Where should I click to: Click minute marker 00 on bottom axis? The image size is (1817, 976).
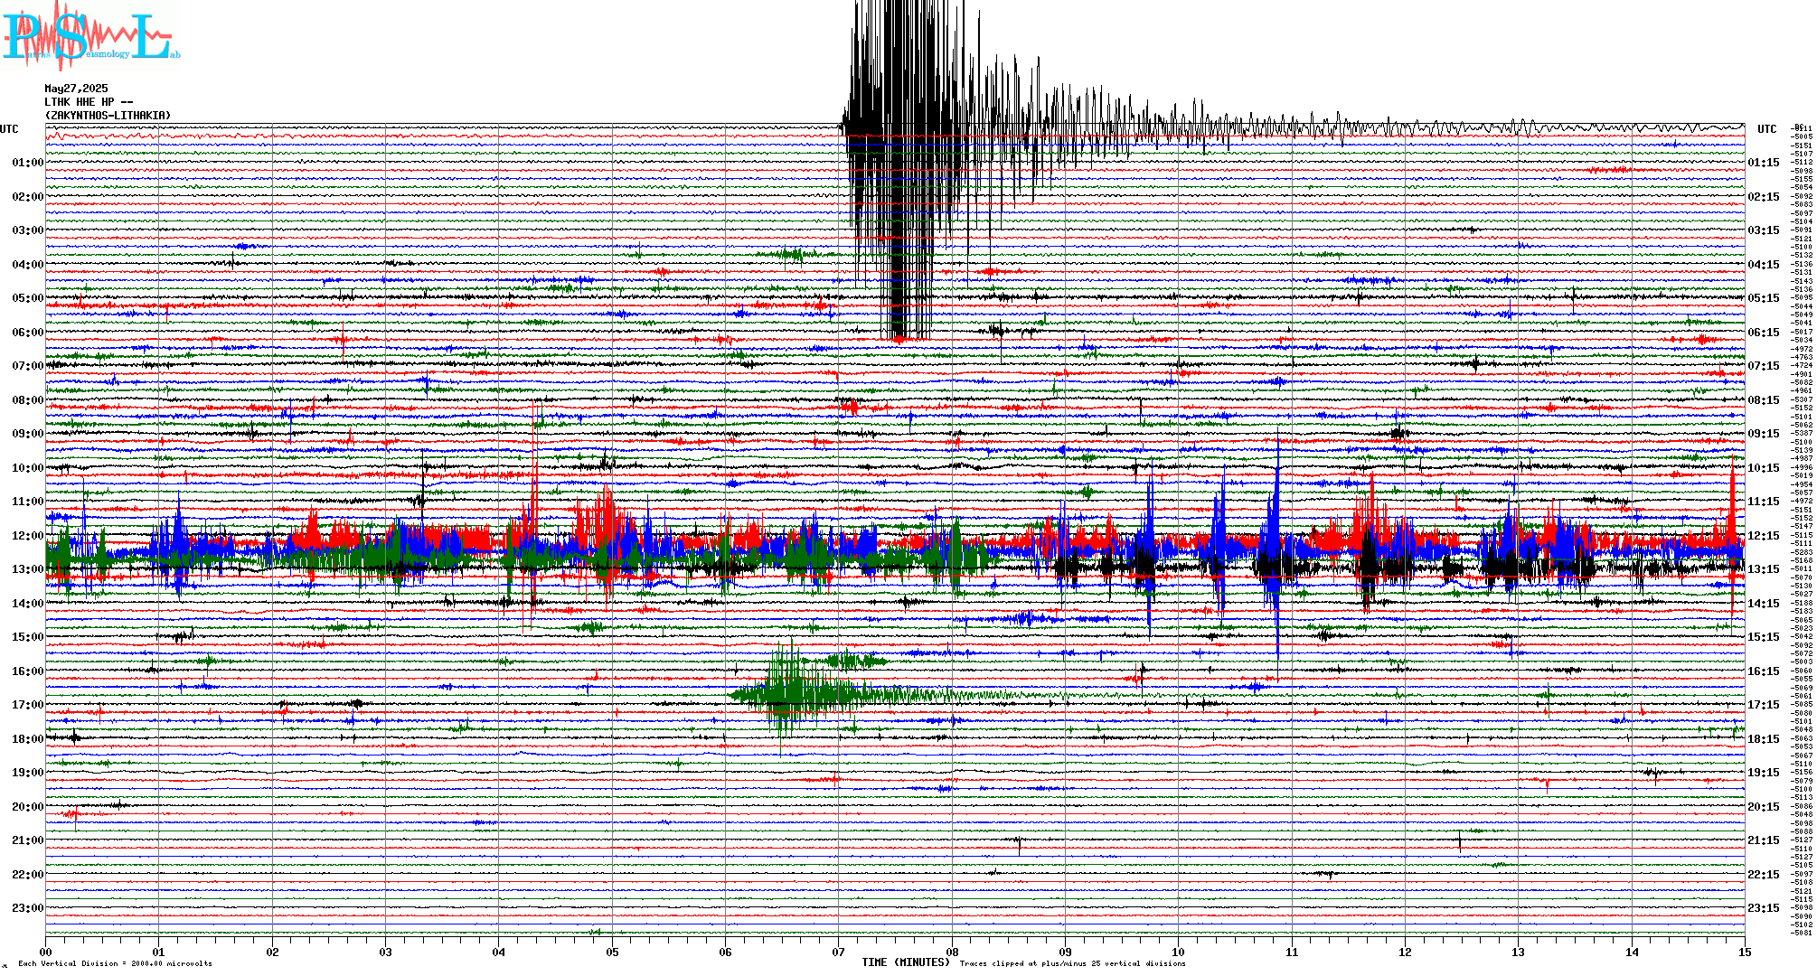46,952
